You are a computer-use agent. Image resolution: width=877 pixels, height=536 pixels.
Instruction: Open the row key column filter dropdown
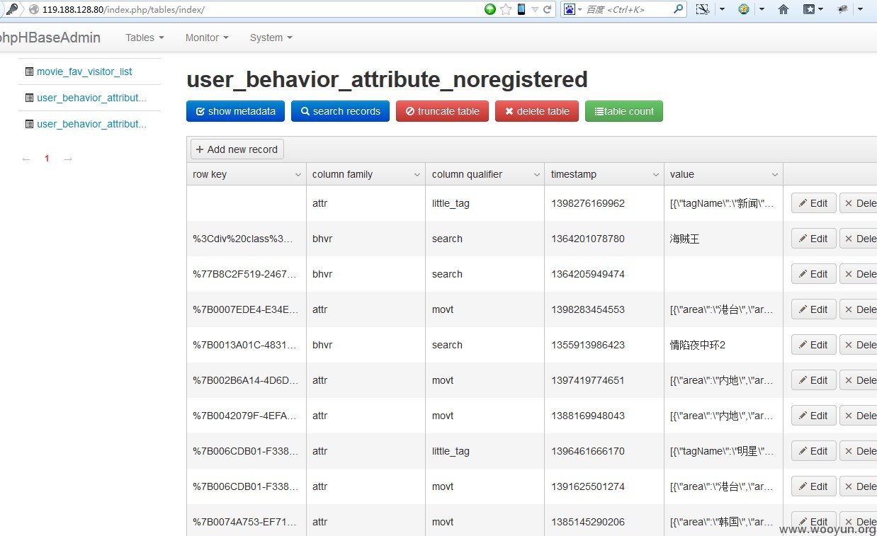298,174
